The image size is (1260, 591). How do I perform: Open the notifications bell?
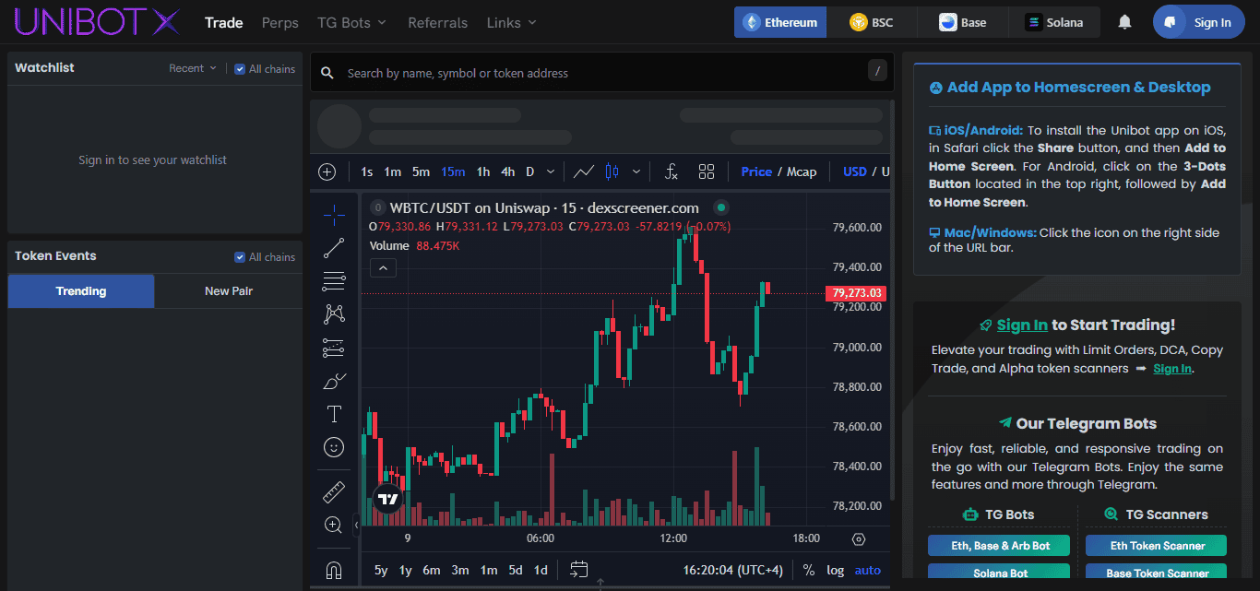1124,22
